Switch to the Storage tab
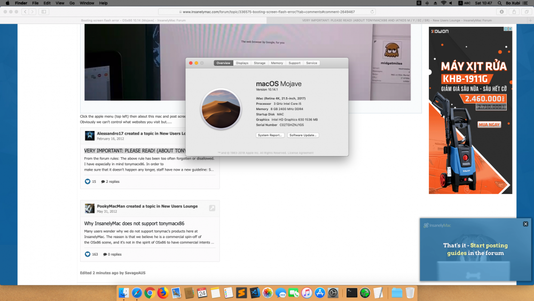The height and width of the screenshot is (301, 534). 260,63
